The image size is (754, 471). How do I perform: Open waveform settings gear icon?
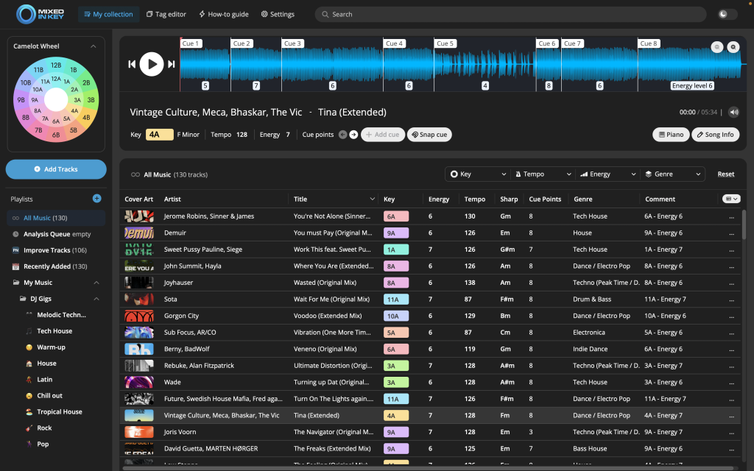click(733, 47)
